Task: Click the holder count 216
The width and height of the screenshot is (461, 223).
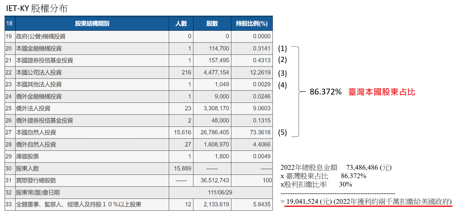Action: point(186,73)
